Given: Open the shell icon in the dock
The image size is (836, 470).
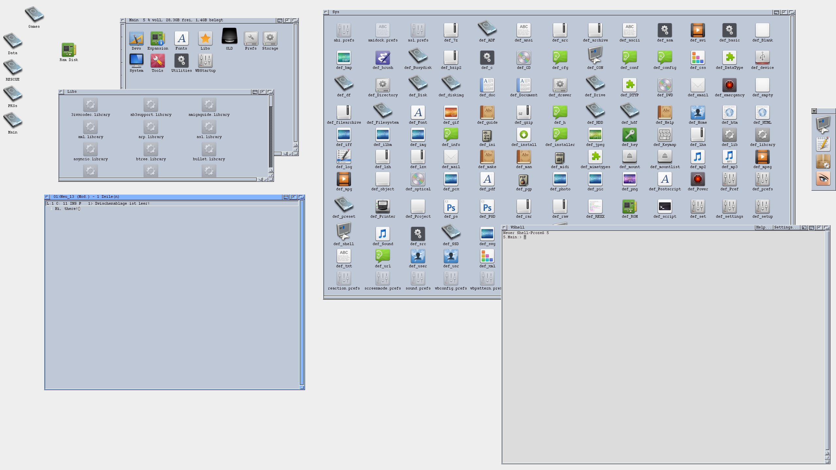Looking at the screenshot, I should coord(823,124).
